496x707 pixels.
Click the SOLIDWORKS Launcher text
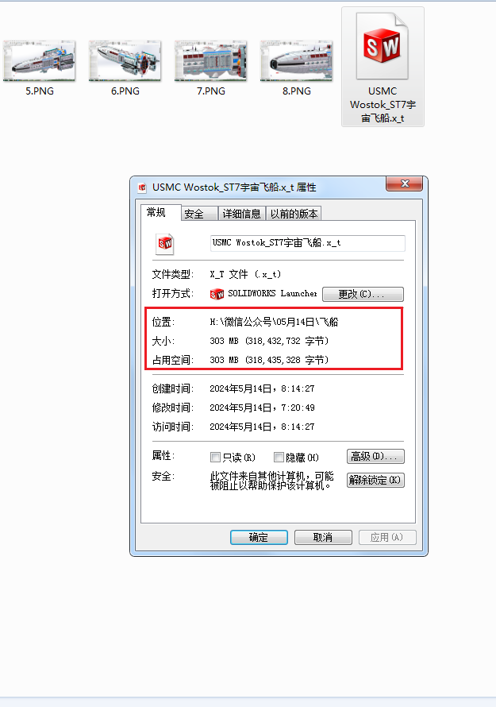tap(272, 294)
